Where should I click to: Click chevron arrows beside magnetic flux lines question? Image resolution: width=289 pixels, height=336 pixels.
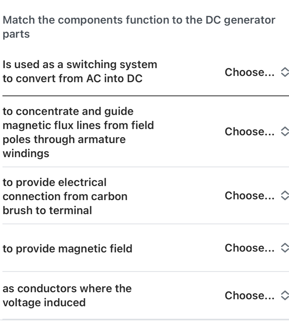[x=285, y=132]
